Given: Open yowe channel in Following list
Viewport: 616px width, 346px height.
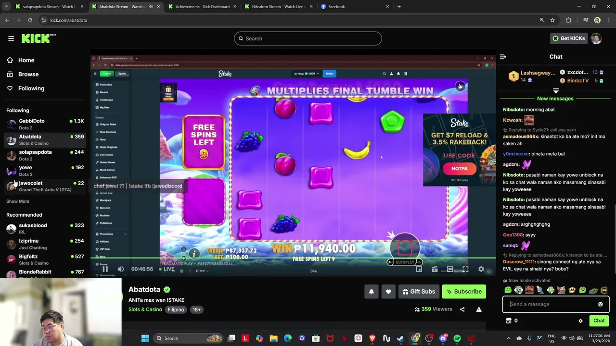Looking at the screenshot, I should click(x=45, y=171).
